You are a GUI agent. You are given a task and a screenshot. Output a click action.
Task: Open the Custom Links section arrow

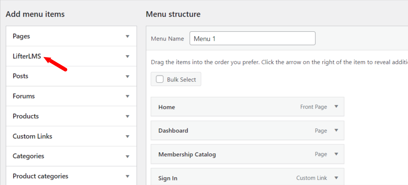click(127, 136)
